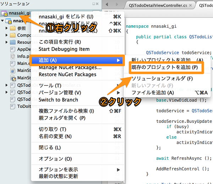Click 'base.ViewDidLoad ();' code line

click(181, 100)
